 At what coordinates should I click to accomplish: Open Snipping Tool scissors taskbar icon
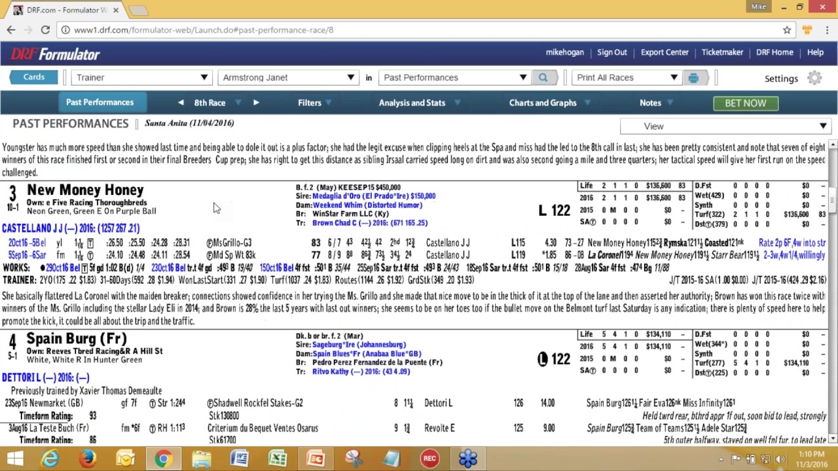(x=354, y=459)
